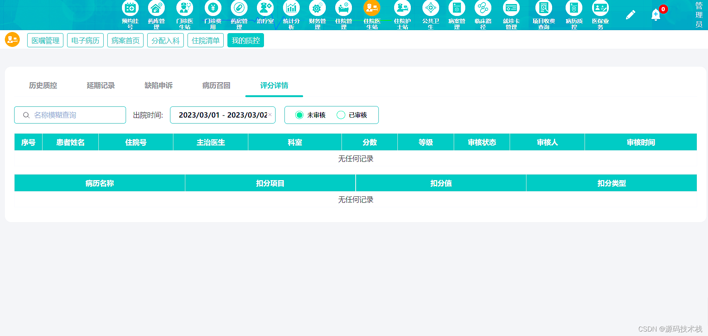708x336 pixels.
Task: Open the 我的质控 button
Action: coord(246,40)
